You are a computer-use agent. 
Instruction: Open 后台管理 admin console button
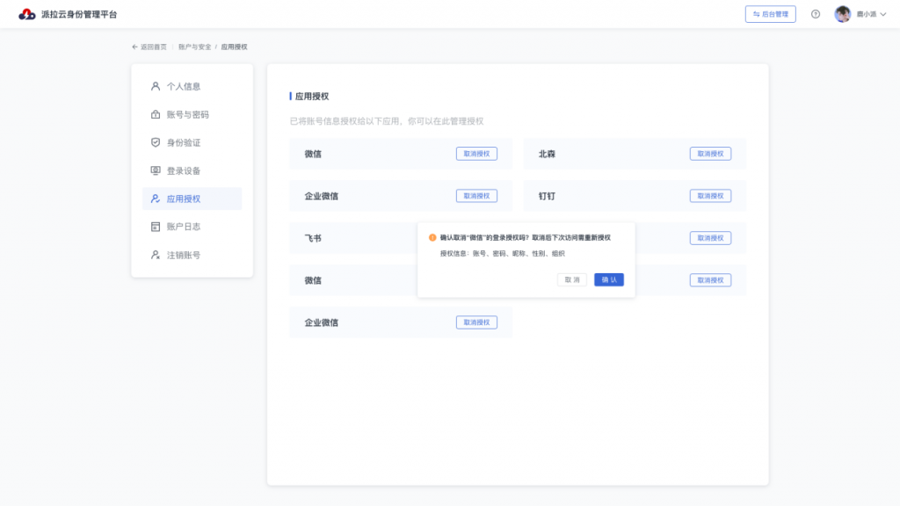tap(770, 14)
